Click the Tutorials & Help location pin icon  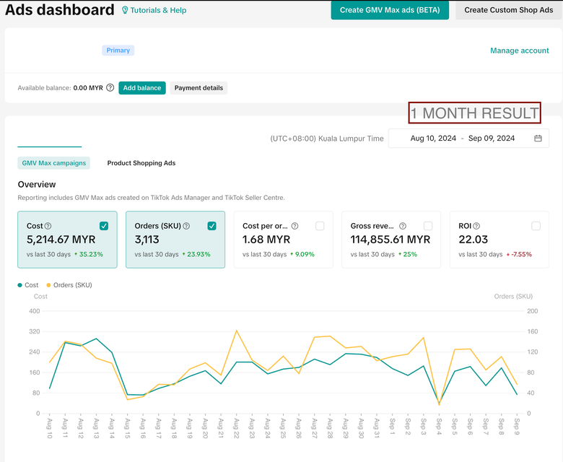click(x=125, y=10)
